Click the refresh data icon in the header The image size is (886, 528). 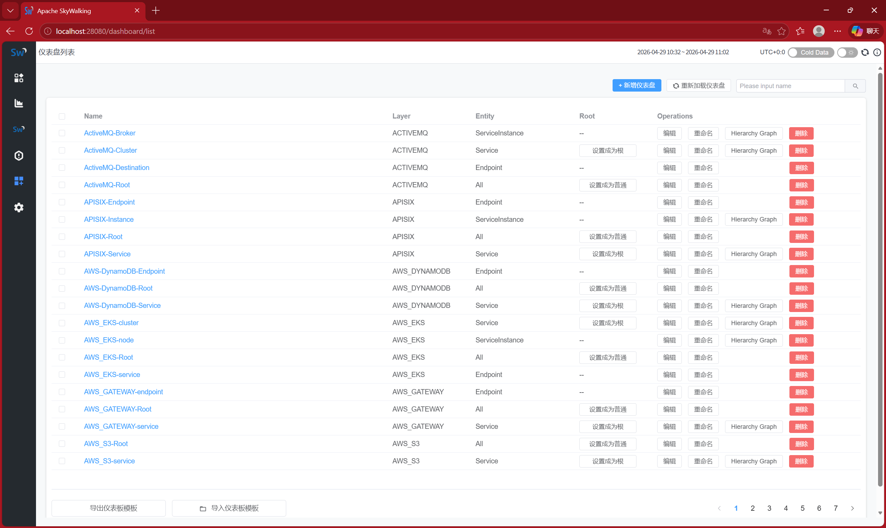click(865, 52)
